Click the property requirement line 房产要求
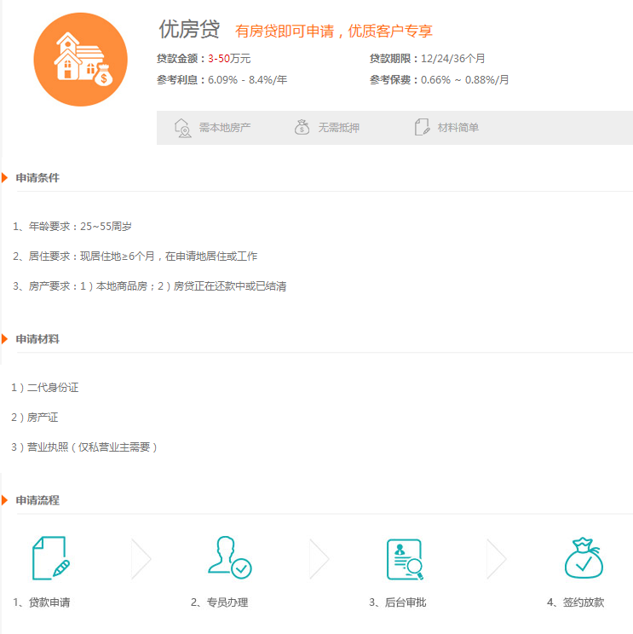The width and height of the screenshot is (633, 634). [150, 286]
